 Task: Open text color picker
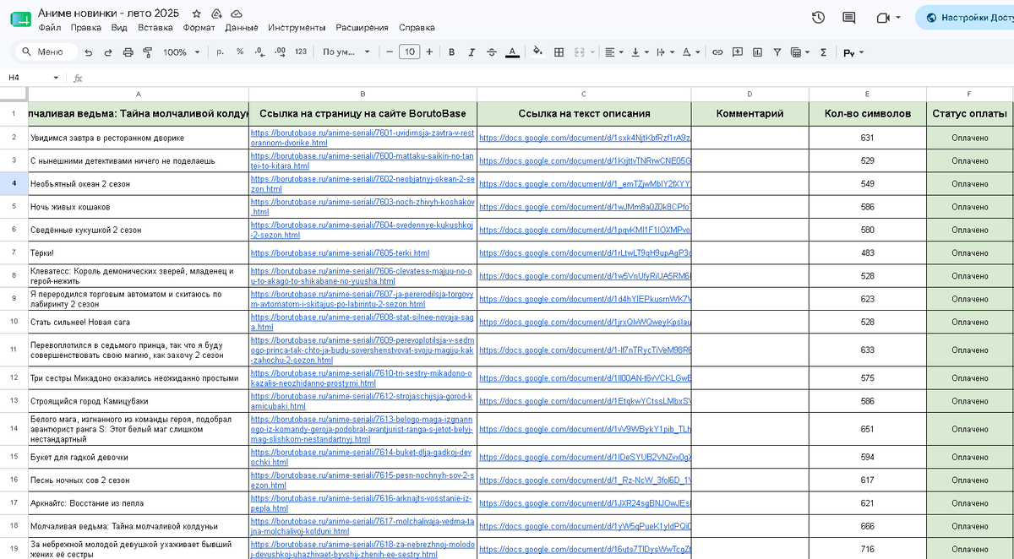click(x=512, y=52)
